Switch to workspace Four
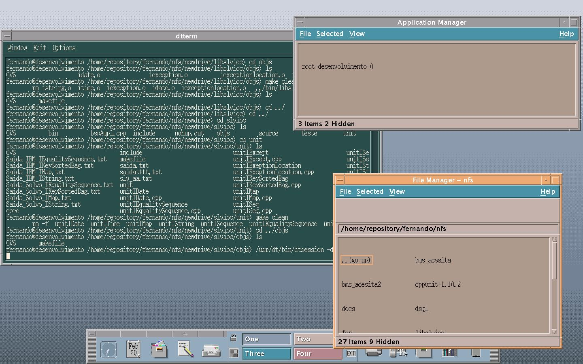 click(x=318, y=354)
